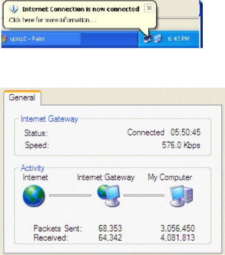Image resolution: width=225 pixels, height=255 pixels.
Task: Click the info icon in balloon tip
Action: [x=13, y=9]
